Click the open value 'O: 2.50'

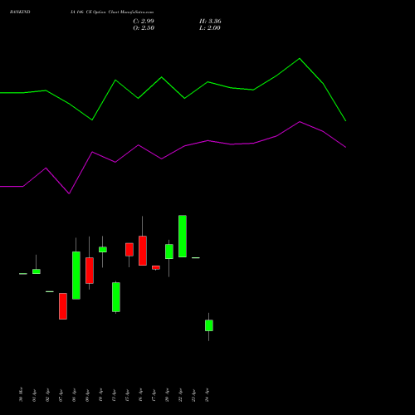point(144,28)
